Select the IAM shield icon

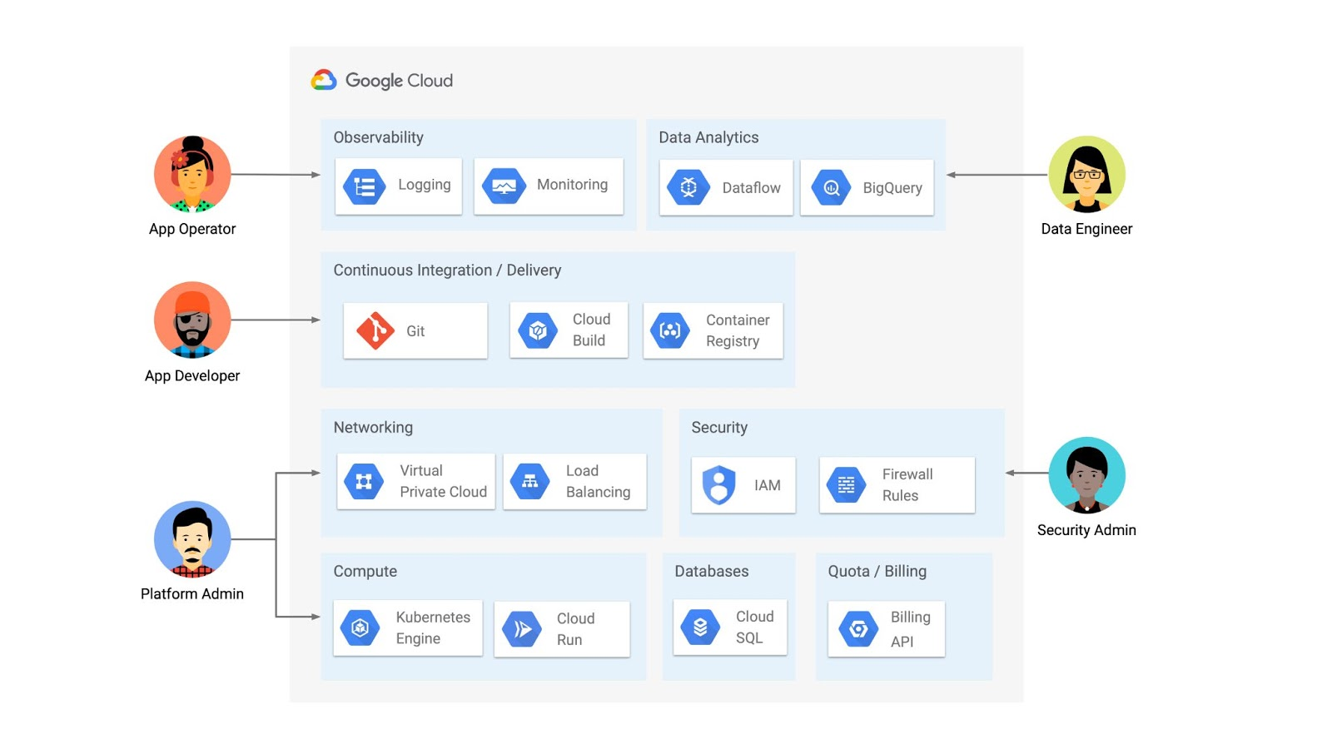(718, 485)
